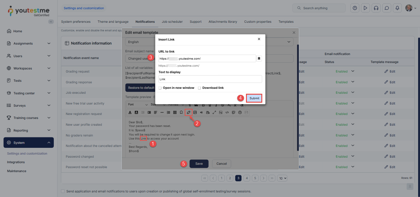This screenshot has width=420, height=197.
Task: Open Maintenance in the sidebar
Action: point(17,171)
